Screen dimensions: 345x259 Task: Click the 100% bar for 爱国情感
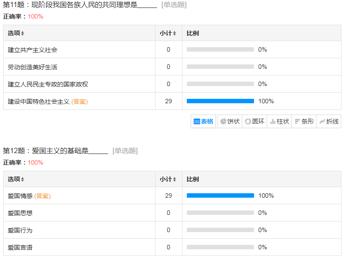[x=220, y=195]
